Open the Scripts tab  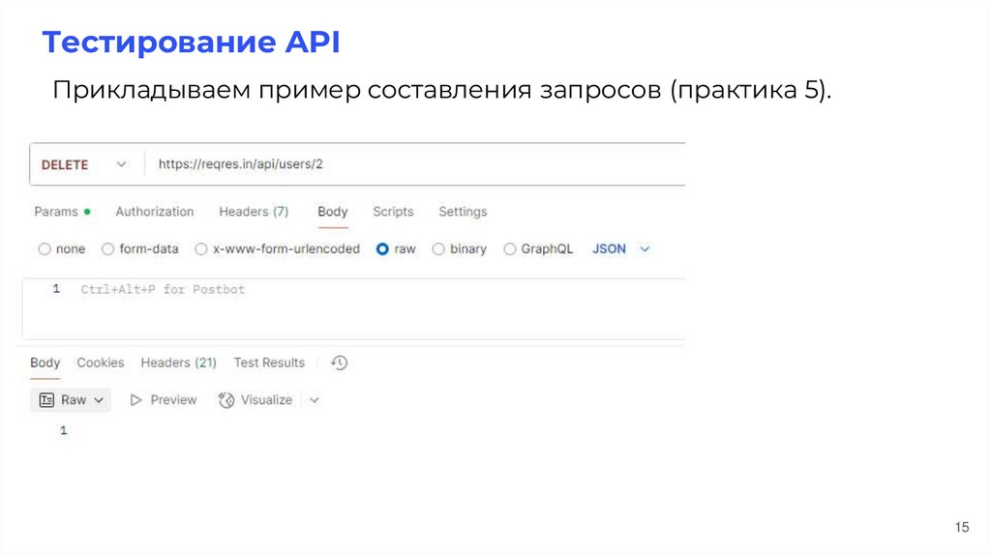click(393, 212)
